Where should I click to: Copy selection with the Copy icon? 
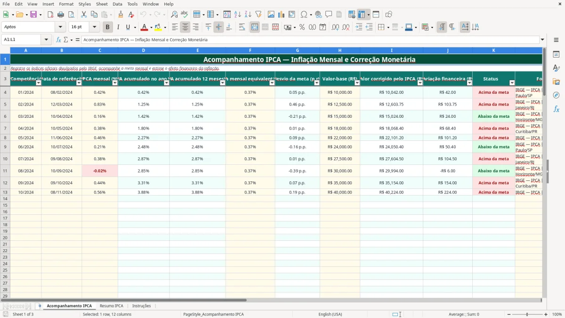click(94, 15)
